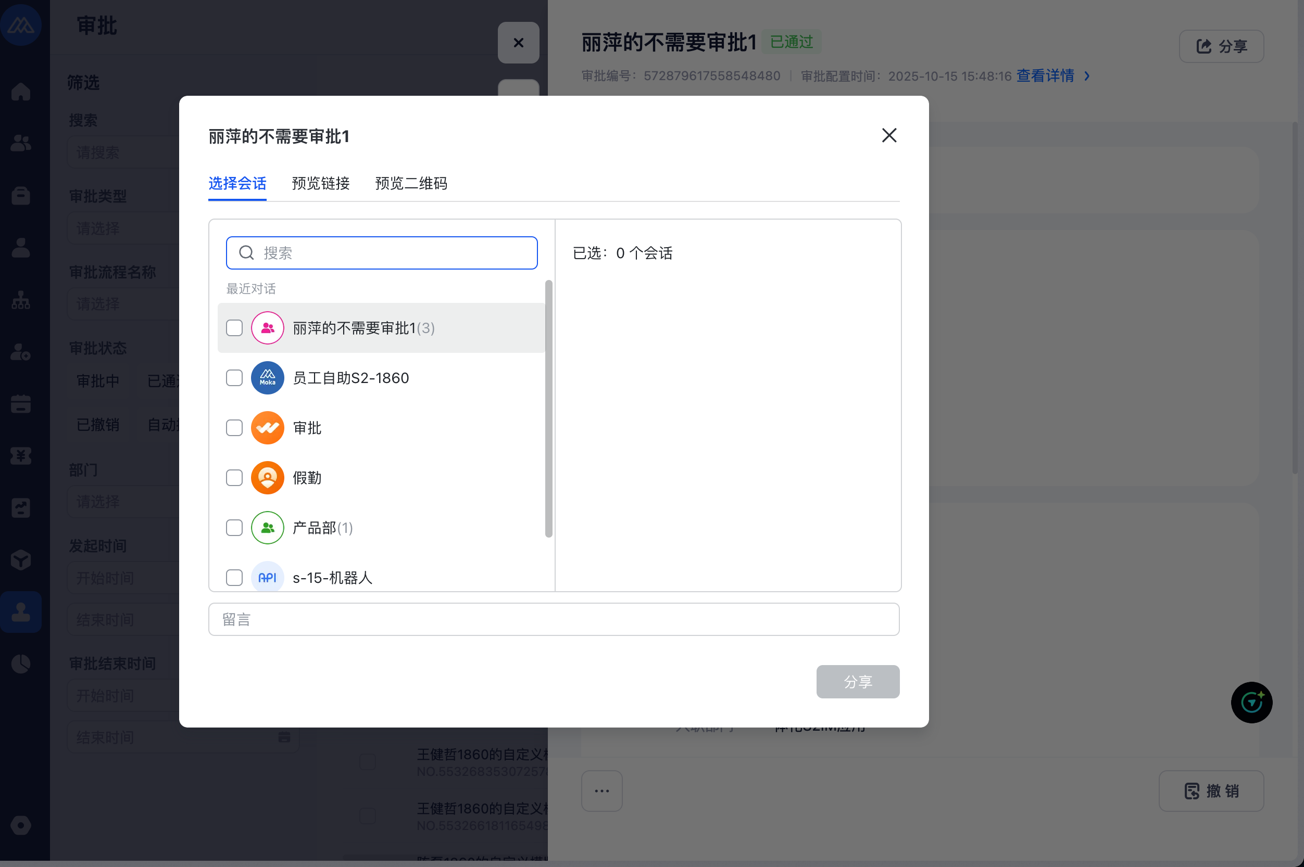1304x867 pixels.
Task: Open the more actions ellipsis button
Action: tap(601, 790)
